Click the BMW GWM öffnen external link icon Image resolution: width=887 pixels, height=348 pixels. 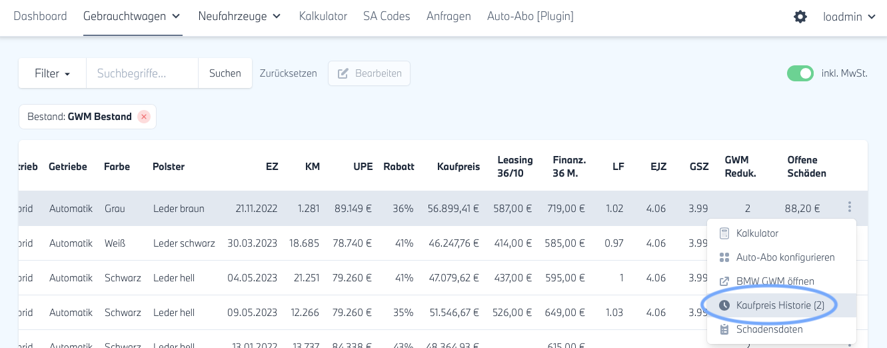click(x=724, y=281)
